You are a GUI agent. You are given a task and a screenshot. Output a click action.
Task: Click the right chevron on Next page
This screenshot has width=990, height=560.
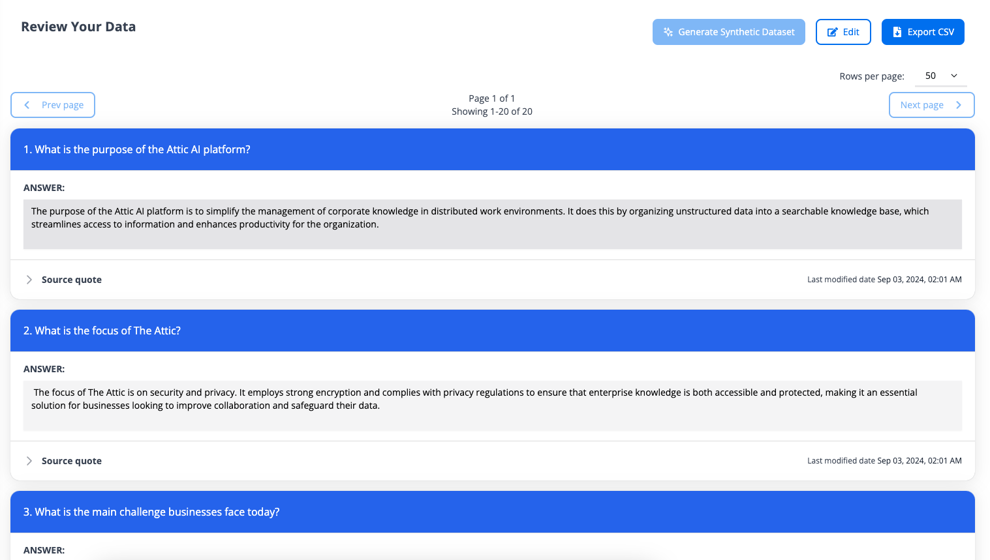pyautogui.click(x=959, y=105)
